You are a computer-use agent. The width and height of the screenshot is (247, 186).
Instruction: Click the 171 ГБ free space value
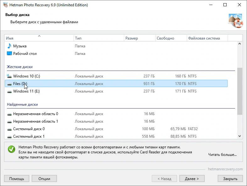(180, 91)
